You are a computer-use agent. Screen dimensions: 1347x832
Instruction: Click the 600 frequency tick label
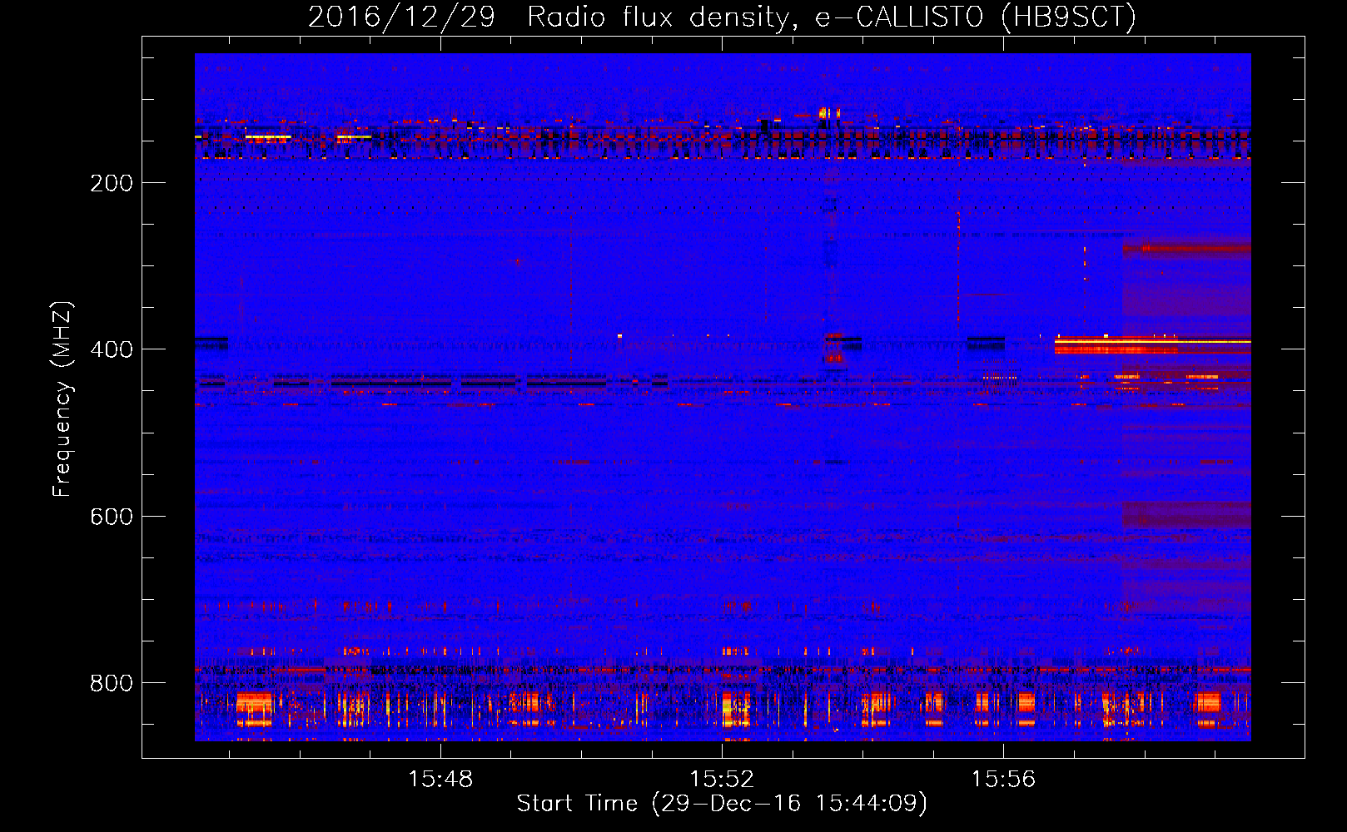112,517
